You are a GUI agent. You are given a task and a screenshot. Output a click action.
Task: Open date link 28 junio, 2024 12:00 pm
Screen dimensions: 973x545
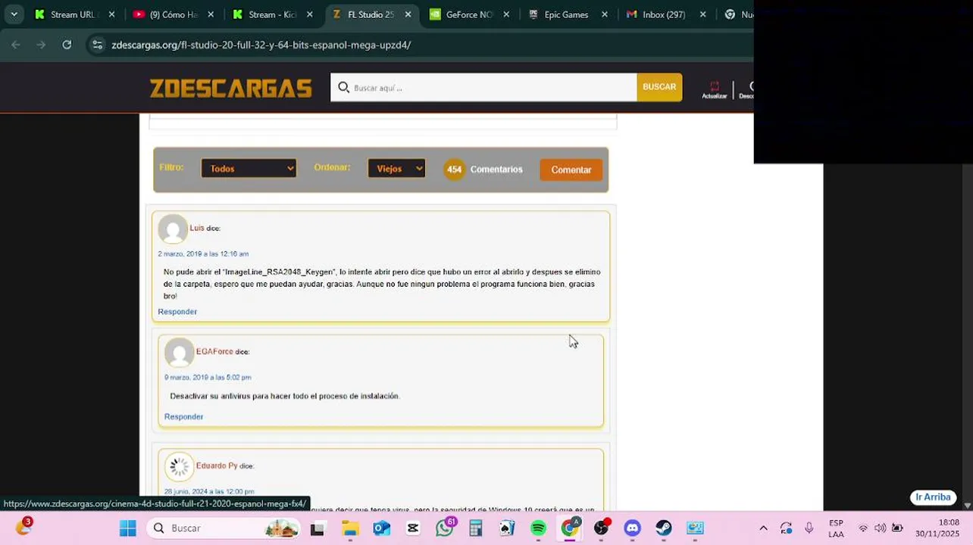point(209,491)
